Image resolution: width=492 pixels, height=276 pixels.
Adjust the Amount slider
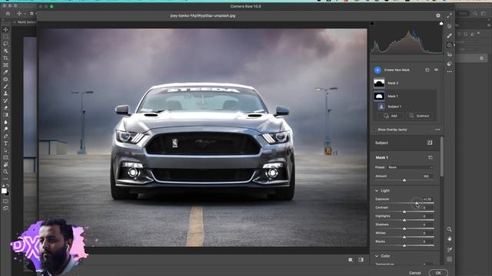404,180
